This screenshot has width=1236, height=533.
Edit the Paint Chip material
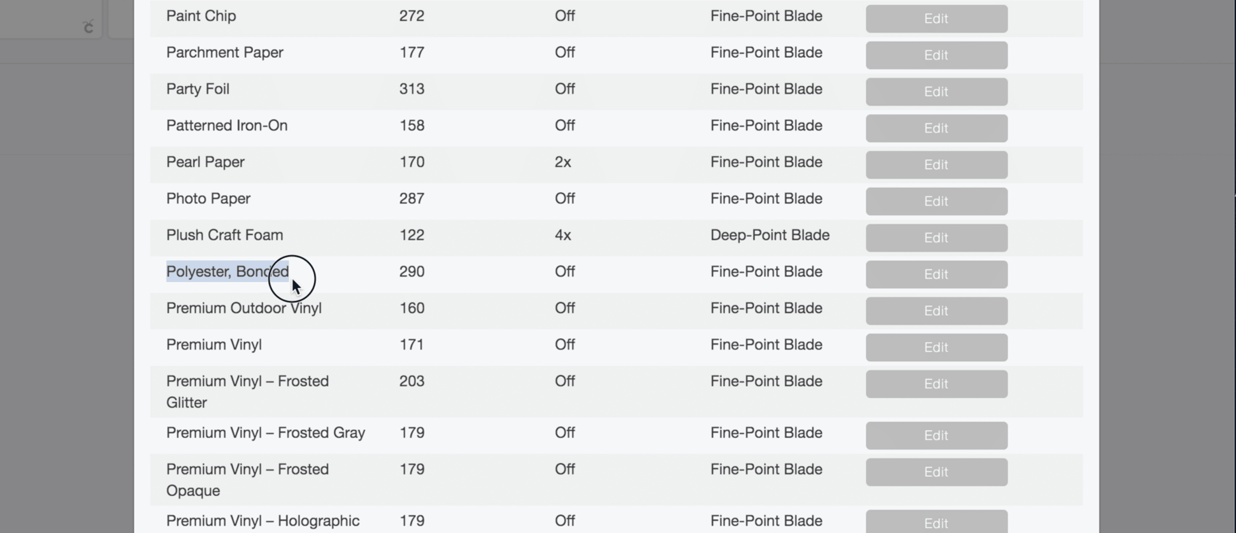(936, 19)
